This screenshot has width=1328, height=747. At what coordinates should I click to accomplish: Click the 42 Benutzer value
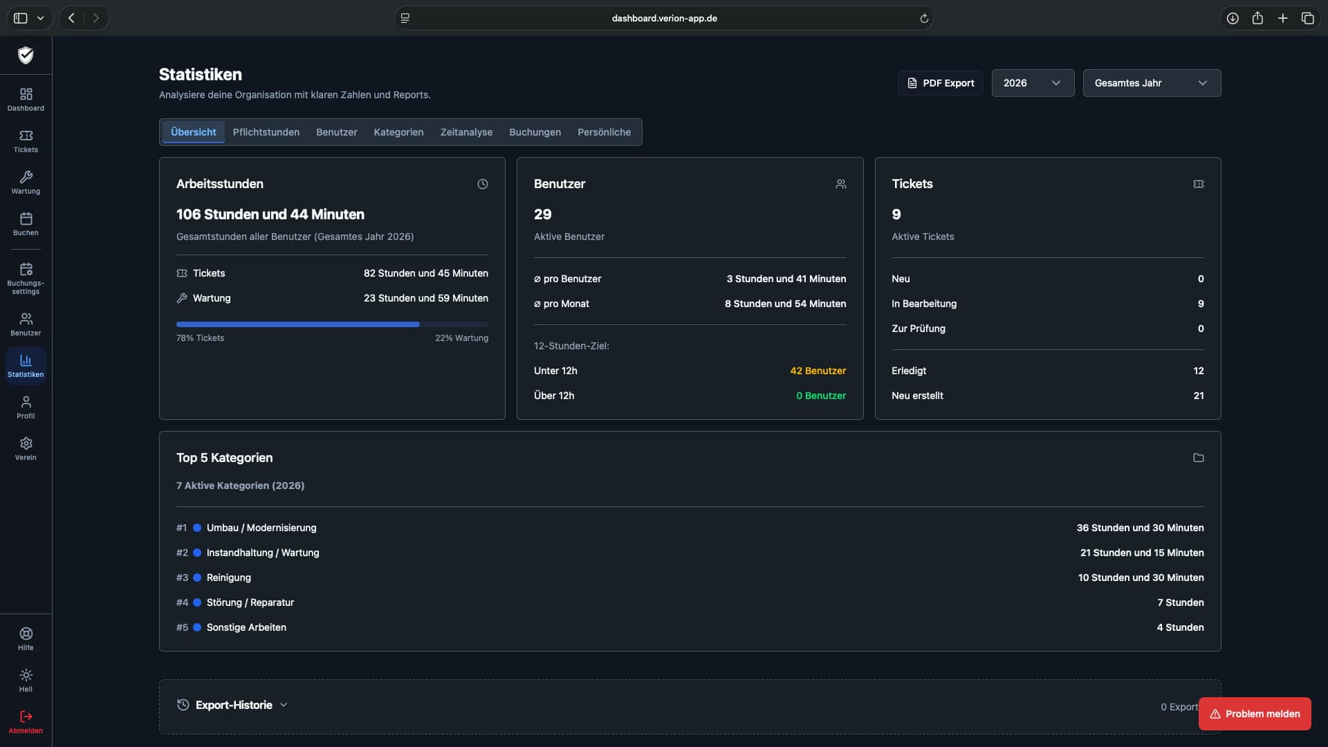tap(818, 371)
